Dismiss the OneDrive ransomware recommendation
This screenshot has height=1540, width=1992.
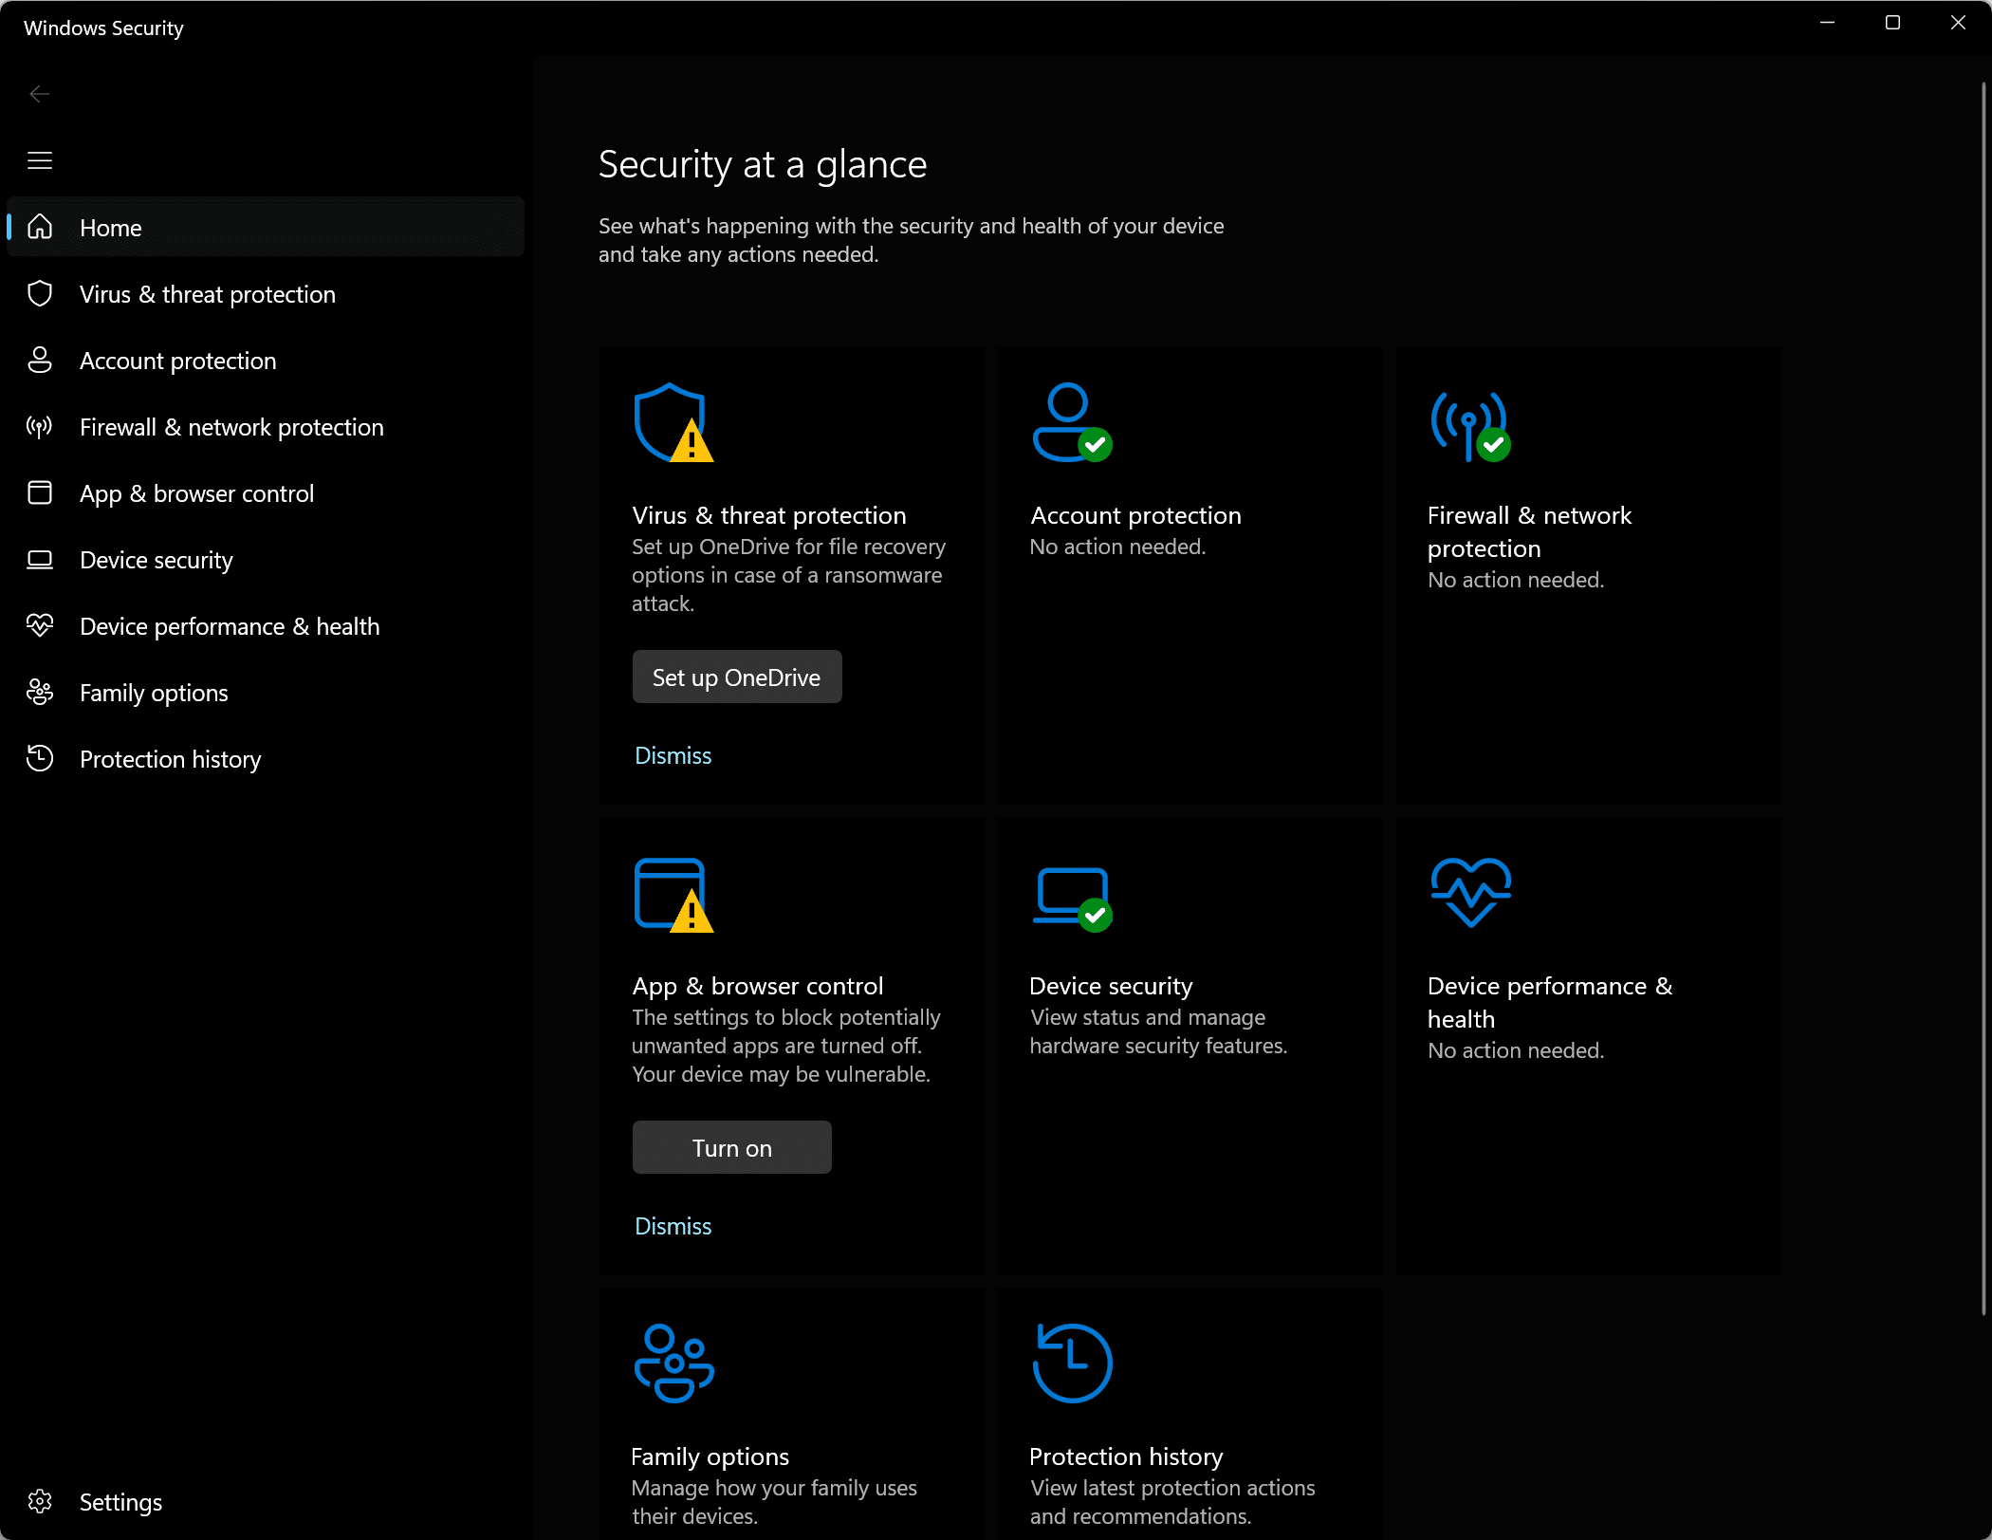click(673, 755)
